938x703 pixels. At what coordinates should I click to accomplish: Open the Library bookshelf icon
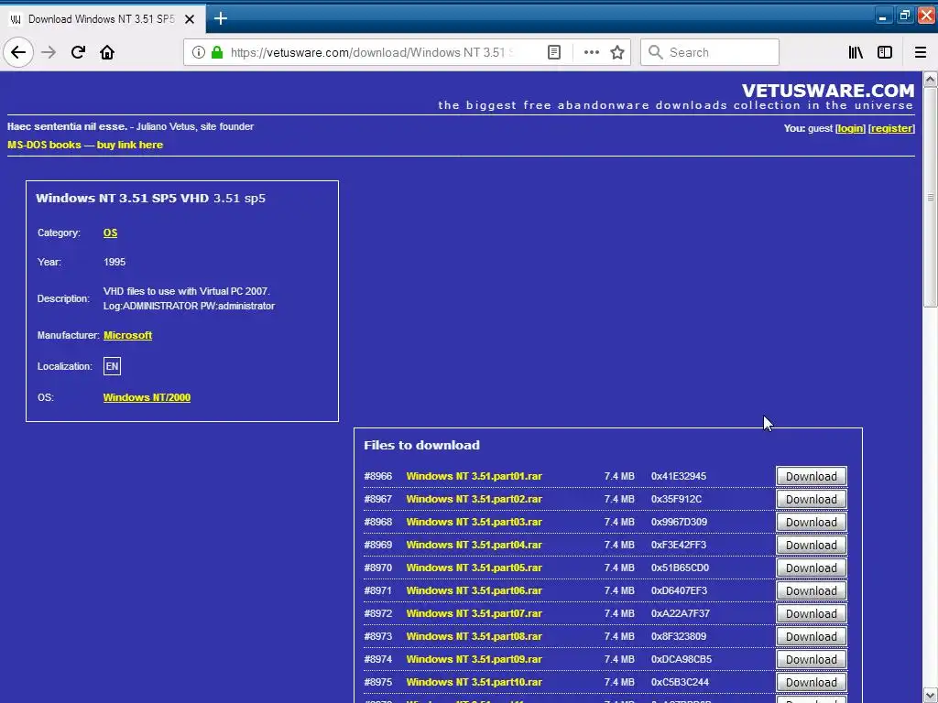point(856,52)
